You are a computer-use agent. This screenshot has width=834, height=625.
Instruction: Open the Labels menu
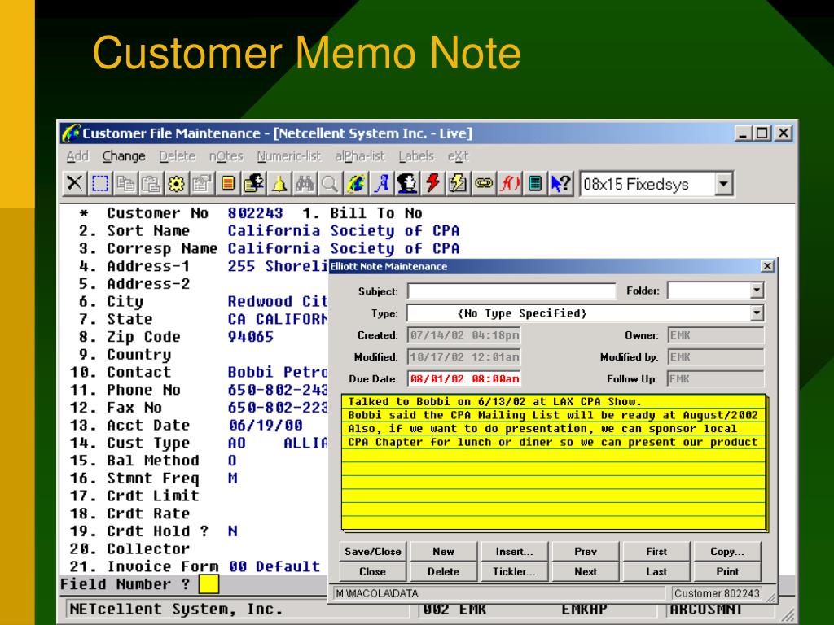coord(416,155)
